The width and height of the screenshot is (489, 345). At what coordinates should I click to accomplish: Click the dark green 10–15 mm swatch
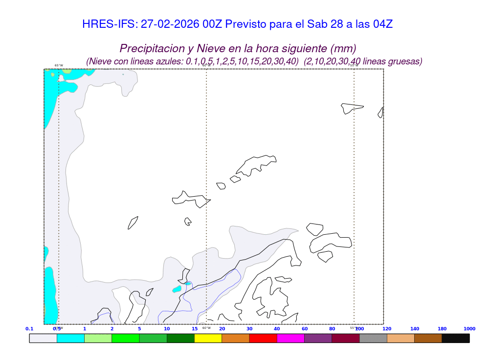180,338
